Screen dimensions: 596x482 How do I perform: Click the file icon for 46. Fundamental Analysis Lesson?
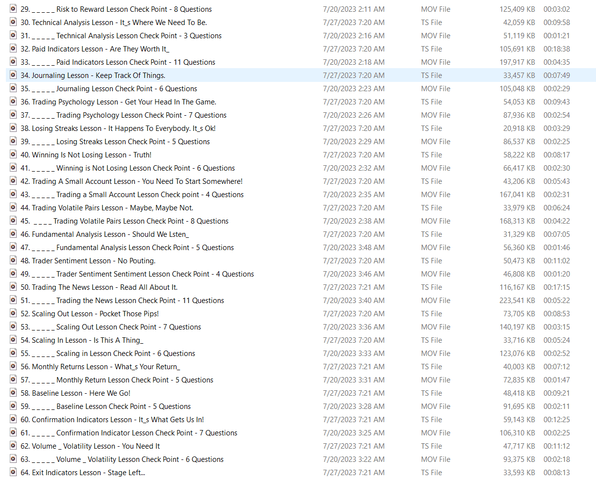pyautogui.click(x=13, y=234)
